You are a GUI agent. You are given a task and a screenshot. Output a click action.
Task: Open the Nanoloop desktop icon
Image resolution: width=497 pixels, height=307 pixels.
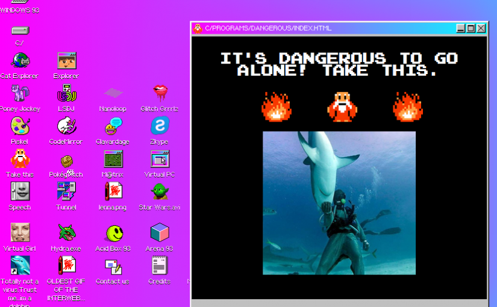113,93
